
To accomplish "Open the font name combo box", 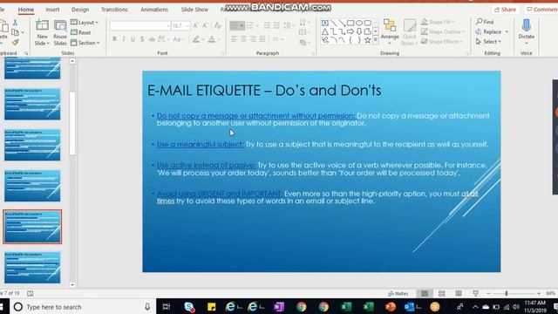I will tap(139, 25).
